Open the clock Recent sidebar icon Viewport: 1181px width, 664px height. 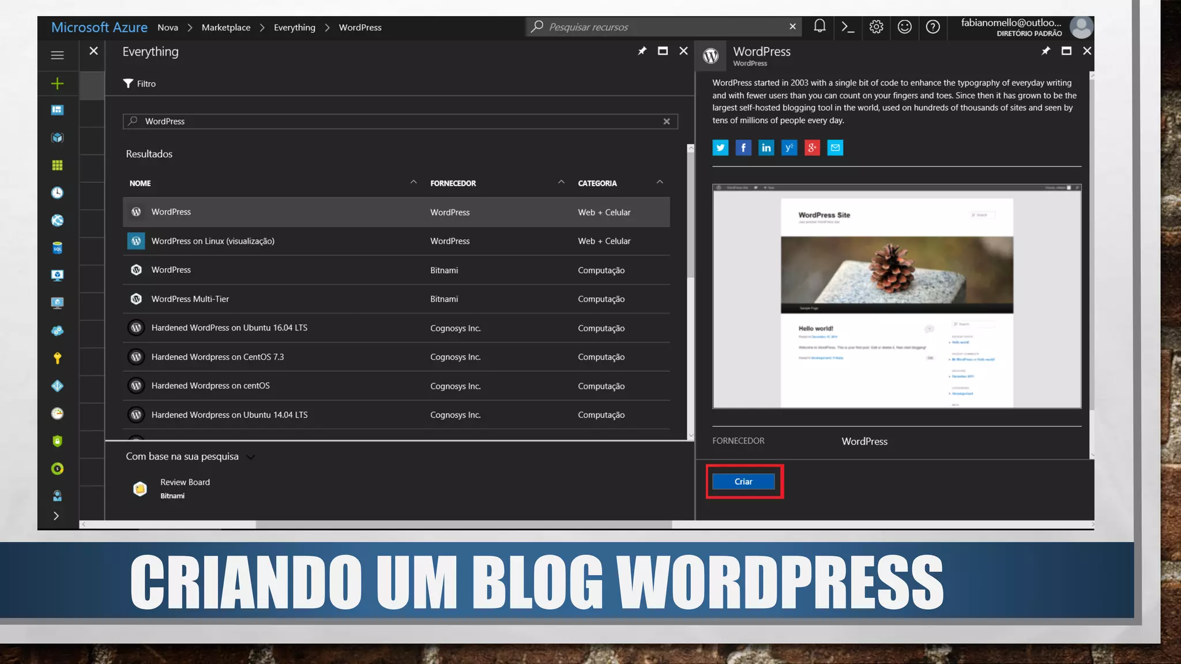pyautogui.click(x=57, y=193)
